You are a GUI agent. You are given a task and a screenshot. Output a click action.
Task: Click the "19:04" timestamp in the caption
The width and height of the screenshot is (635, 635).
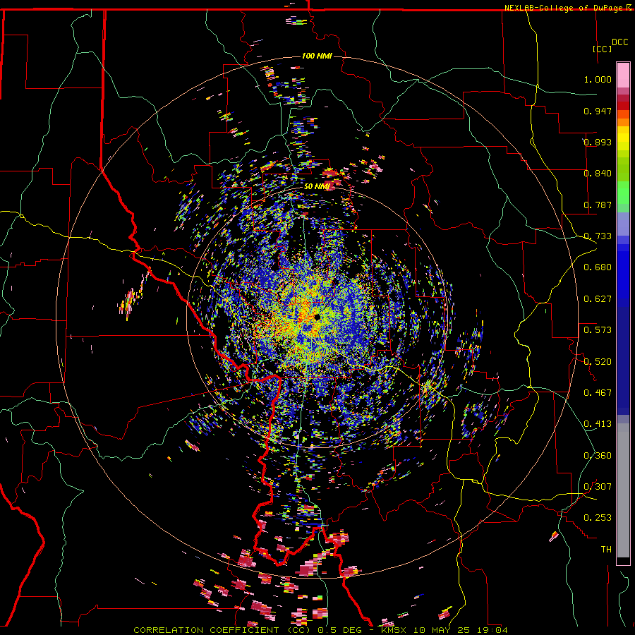point(492,630)
